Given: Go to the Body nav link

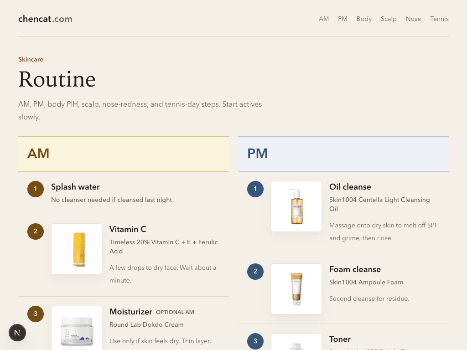Looking at the screenshot, I should pyautogui.click(x=364, y=19).
